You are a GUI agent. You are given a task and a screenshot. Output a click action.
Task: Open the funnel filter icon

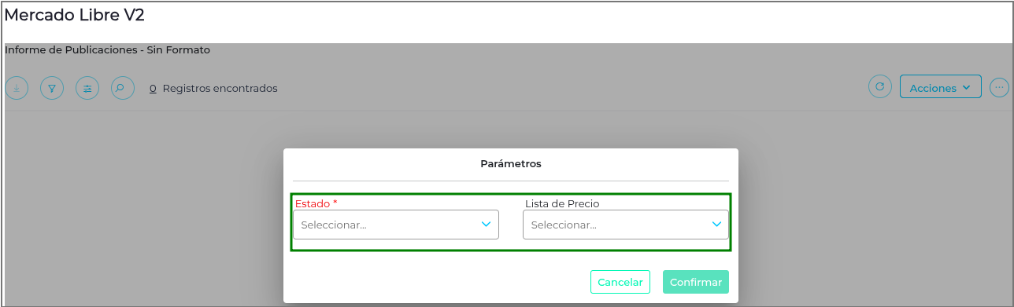click(52, 88)
